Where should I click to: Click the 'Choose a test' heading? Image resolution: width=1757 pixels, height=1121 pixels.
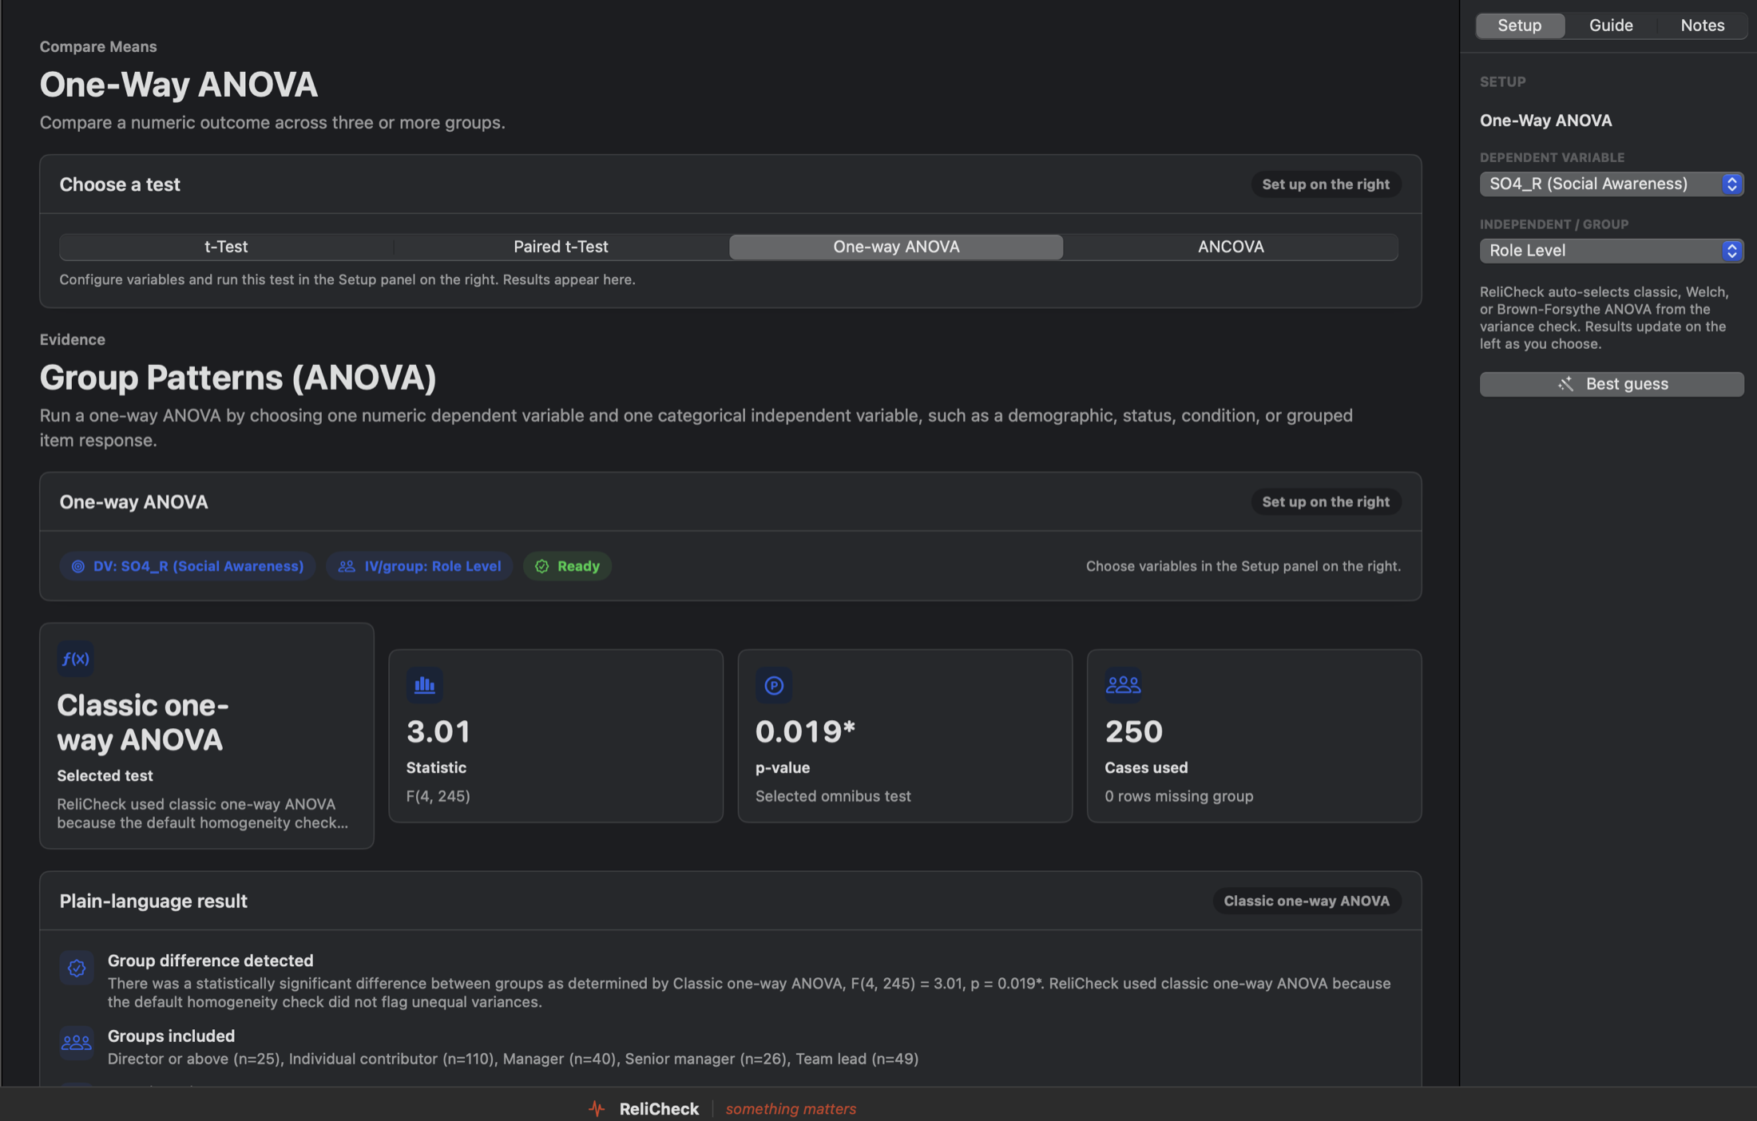click(x=120, y=184)
